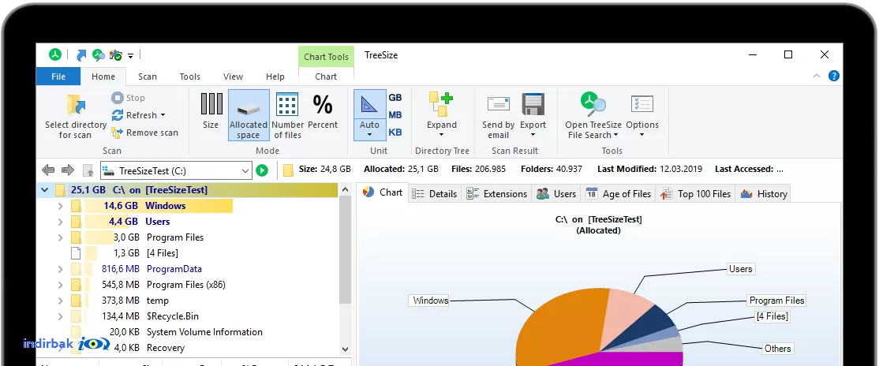879x366 pixels.
Task: Click Remove scan in the ribbon
Action: 144,133
